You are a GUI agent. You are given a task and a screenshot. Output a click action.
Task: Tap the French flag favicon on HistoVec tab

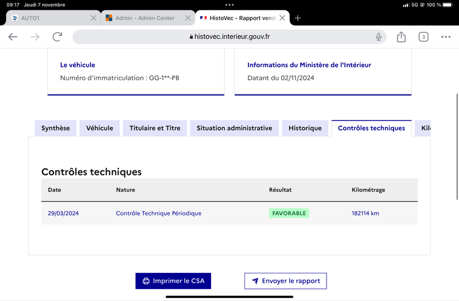coord(203,18)
